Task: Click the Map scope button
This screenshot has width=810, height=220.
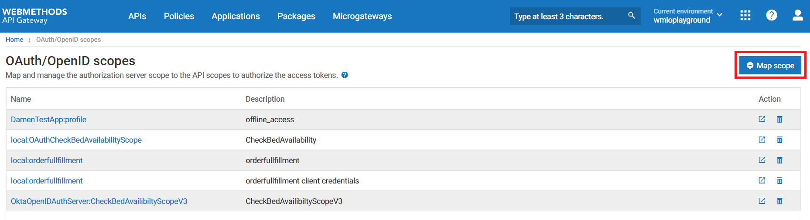Action: 770,65
